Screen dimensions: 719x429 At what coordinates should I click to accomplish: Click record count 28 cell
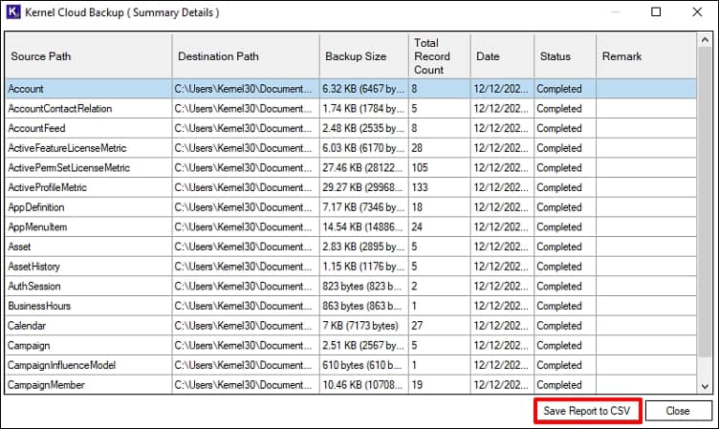coord(439,148)
